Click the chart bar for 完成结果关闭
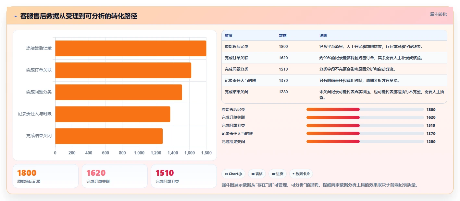460x201 pixels. pos(109,136)
